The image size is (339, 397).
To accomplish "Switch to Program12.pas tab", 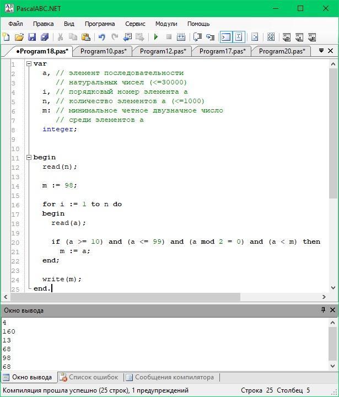I will (x=163, y=51).
